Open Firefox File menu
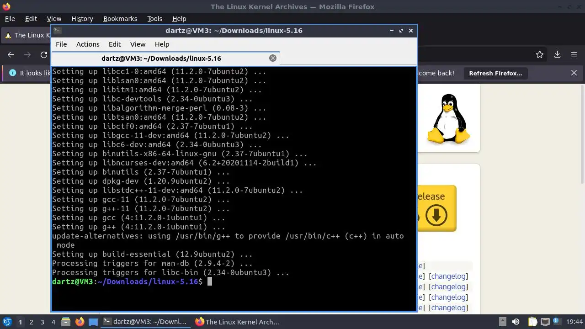Viewport: 585px width, 329px height. click(10, 19)
